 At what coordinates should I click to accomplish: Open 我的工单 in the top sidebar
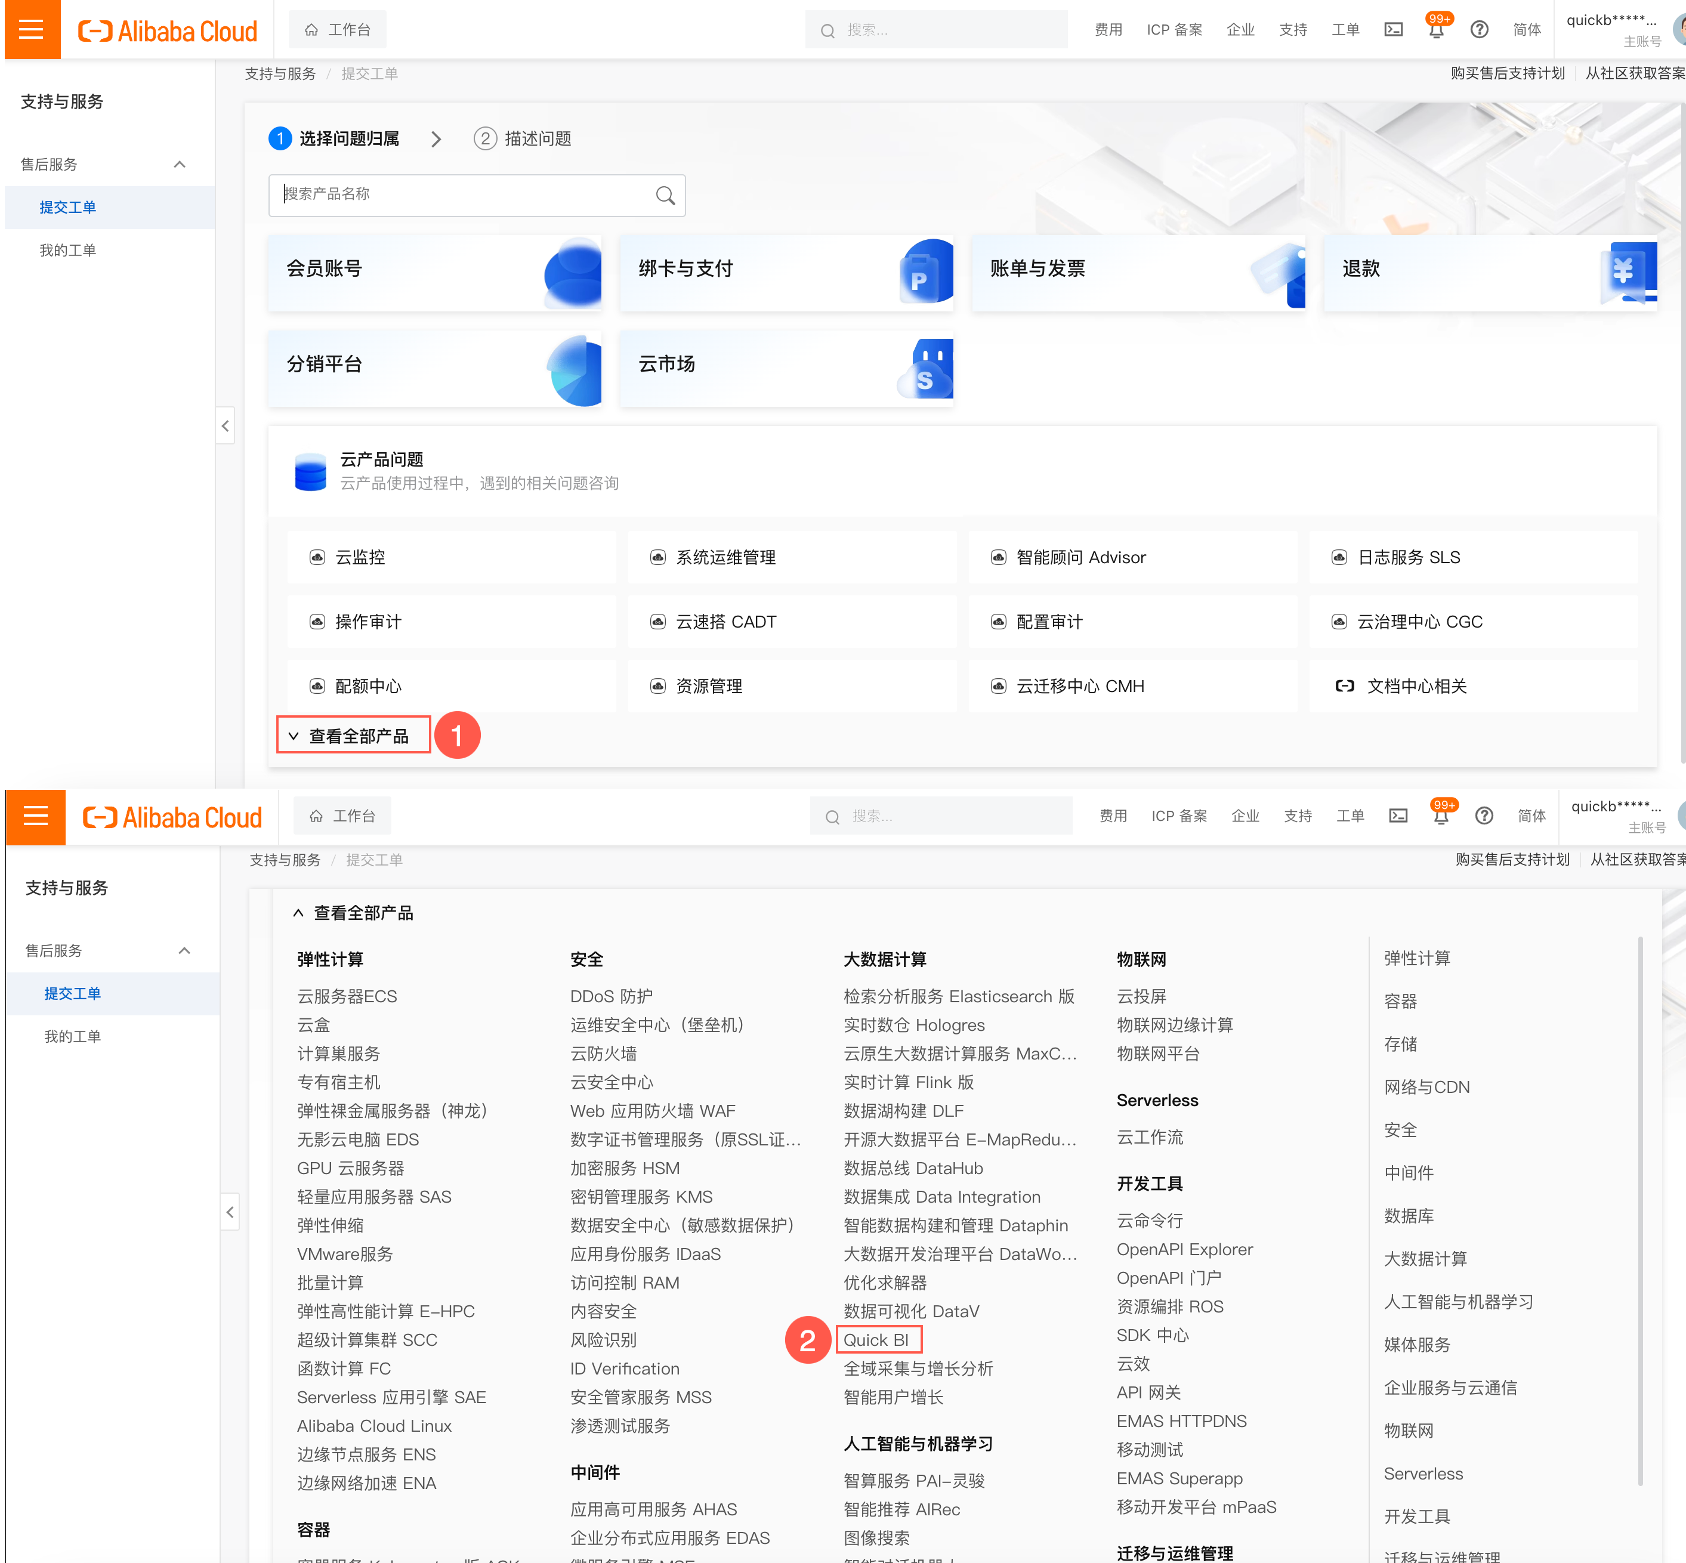(67, 251)
